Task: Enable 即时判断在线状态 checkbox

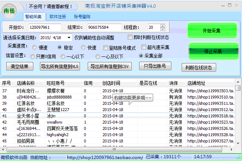Action: point(130,37)
